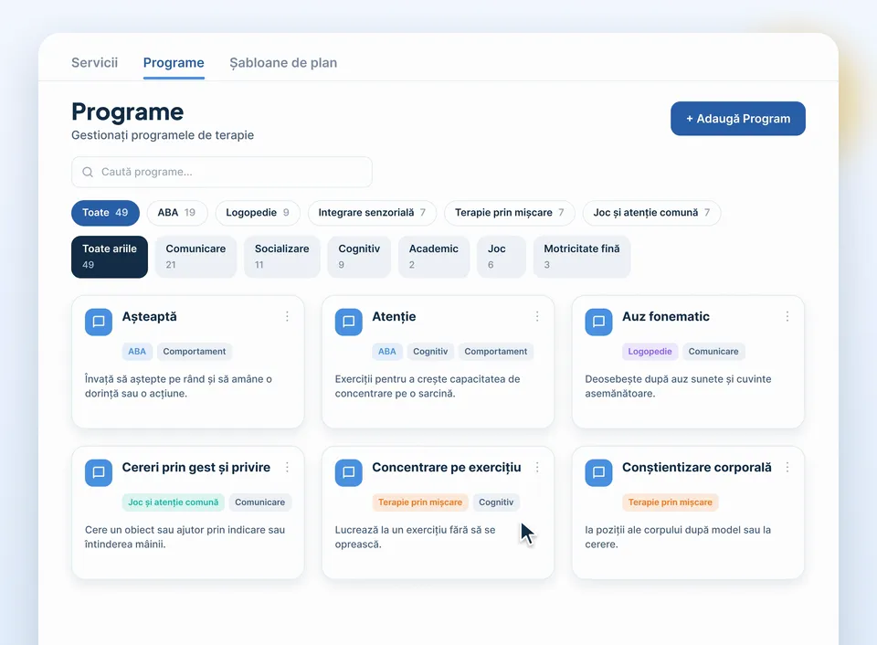Choose the Motricitate fină area filter
The image size is (877, 645).
(582, 257)
